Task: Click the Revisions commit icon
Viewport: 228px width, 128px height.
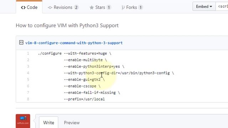Action: point(50,7)
